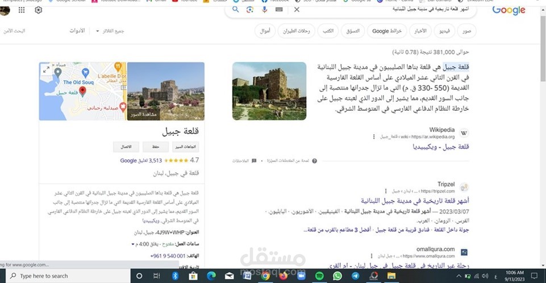Switch to the التسوق shopping tab
This screenshot has height=283, width=546.
tap(353, 31)
